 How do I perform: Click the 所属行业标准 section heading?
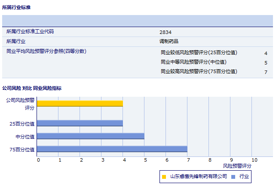[16, 7]
